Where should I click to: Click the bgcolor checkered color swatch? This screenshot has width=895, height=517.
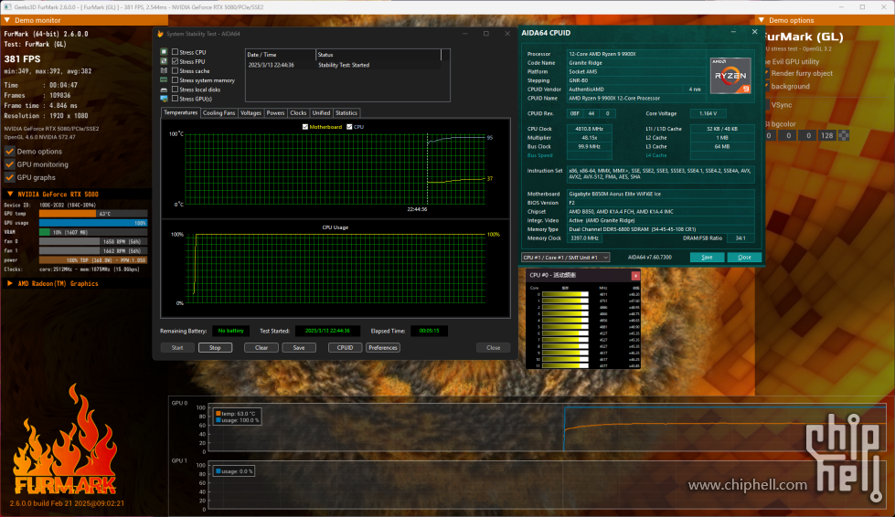(x=844, y=136)
